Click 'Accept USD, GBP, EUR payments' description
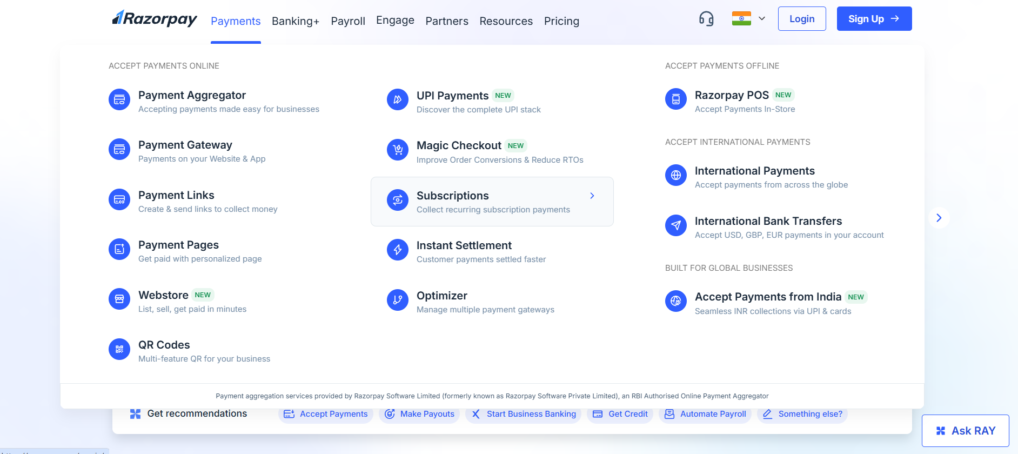The height and width of the screenshot is (454, 1018). 789,235
